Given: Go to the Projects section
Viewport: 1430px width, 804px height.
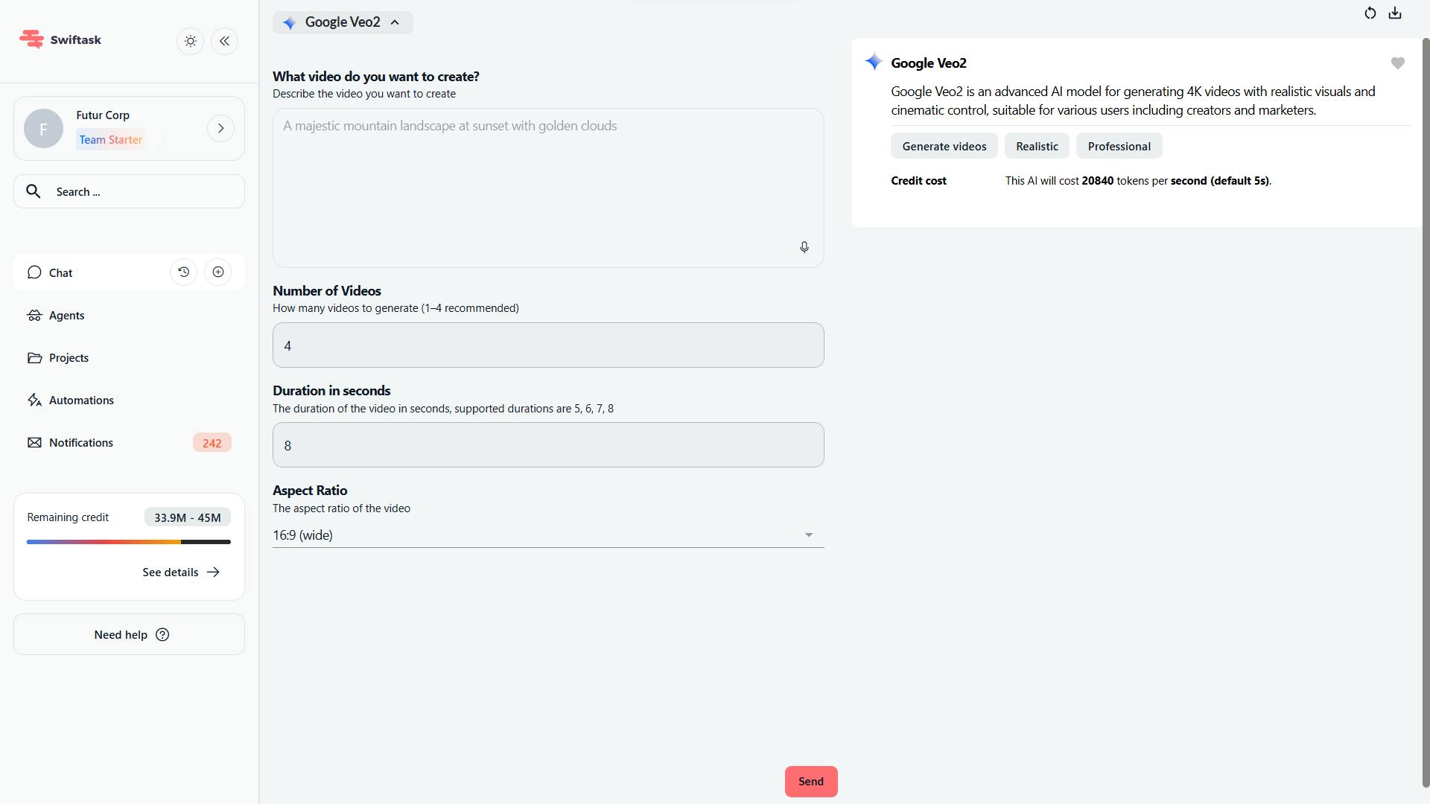Looking at the screenshot, I should (69, 357).
